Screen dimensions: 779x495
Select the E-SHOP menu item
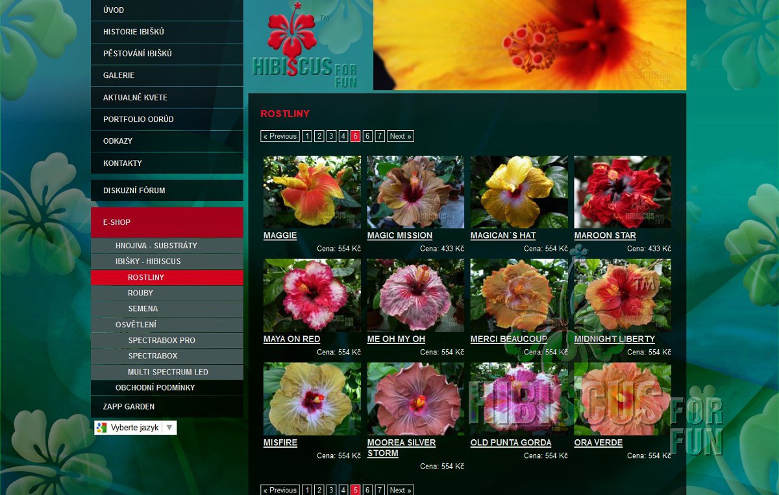click(167, 222)
